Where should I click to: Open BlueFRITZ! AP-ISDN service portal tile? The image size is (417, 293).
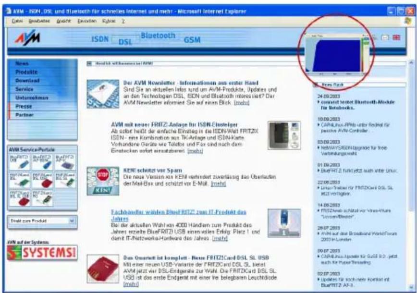pyautogui.click(x=42, y=162)
